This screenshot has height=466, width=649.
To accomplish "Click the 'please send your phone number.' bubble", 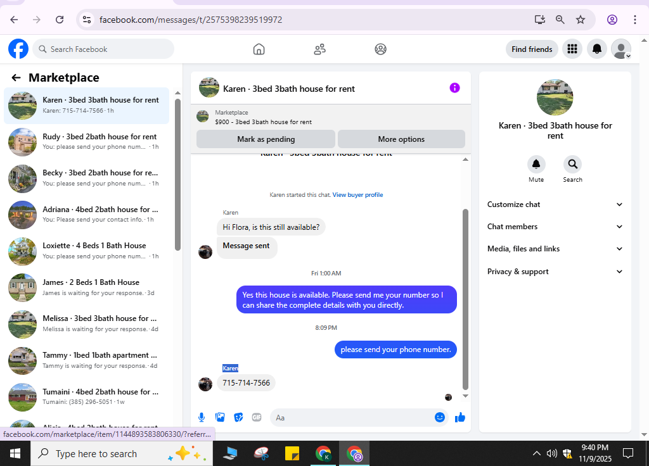I will pyautogui.click(x=395, y=349).
